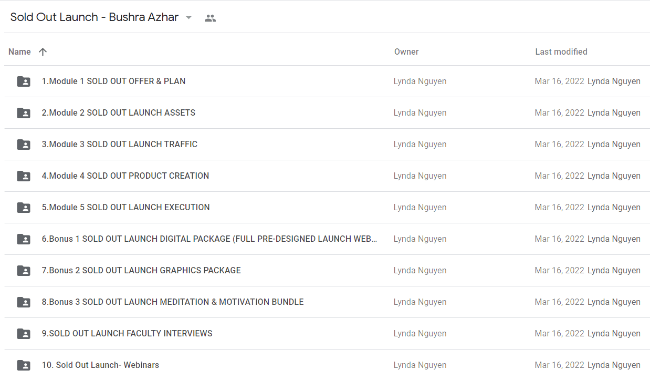The width and height of the screenshot is (650, 380).
Task: Select 1.Module 1 SOLD OUT OFFER & PLAN
Action: (113, 81)
